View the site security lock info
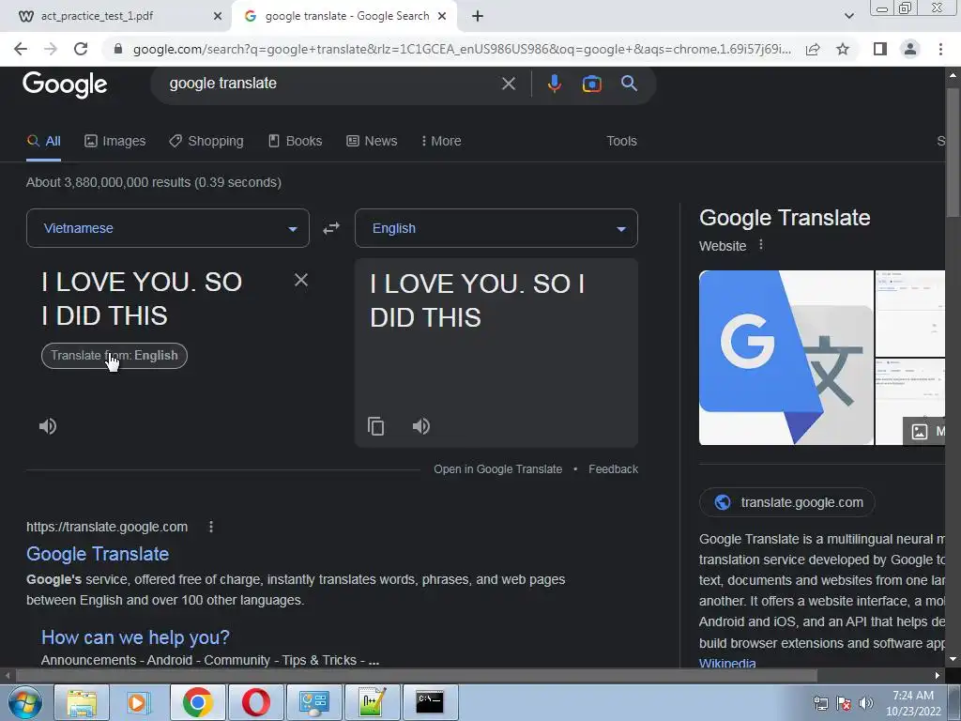The width and height of the screenshot is (961, 721). click(x=118, y=49)
